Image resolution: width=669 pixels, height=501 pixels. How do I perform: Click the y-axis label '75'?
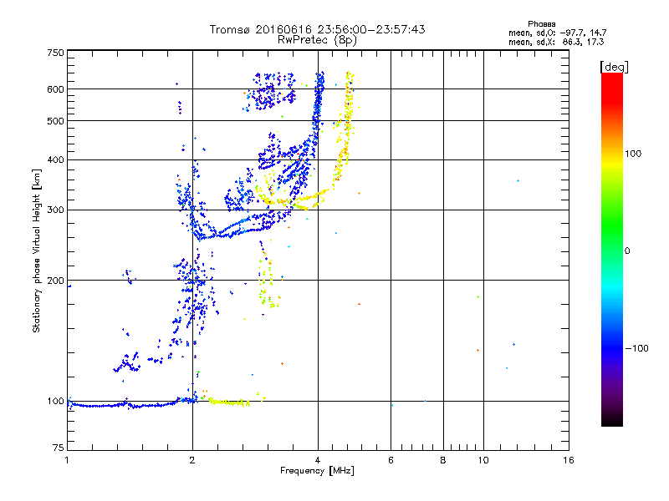(59, 448)
